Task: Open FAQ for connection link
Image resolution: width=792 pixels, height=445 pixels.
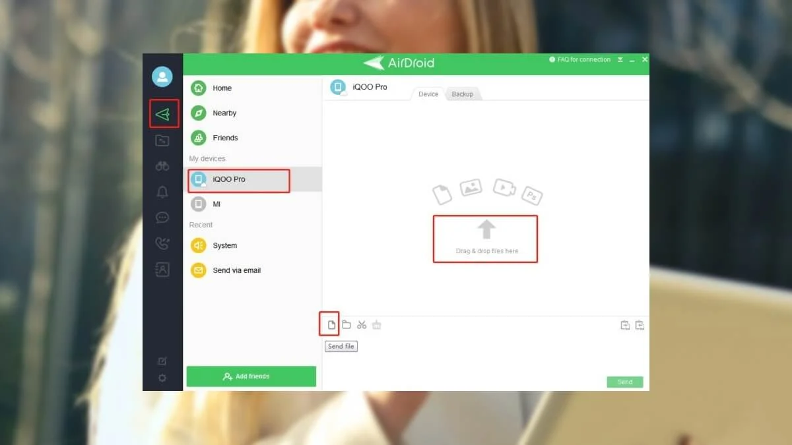Action: coord(580,60)
